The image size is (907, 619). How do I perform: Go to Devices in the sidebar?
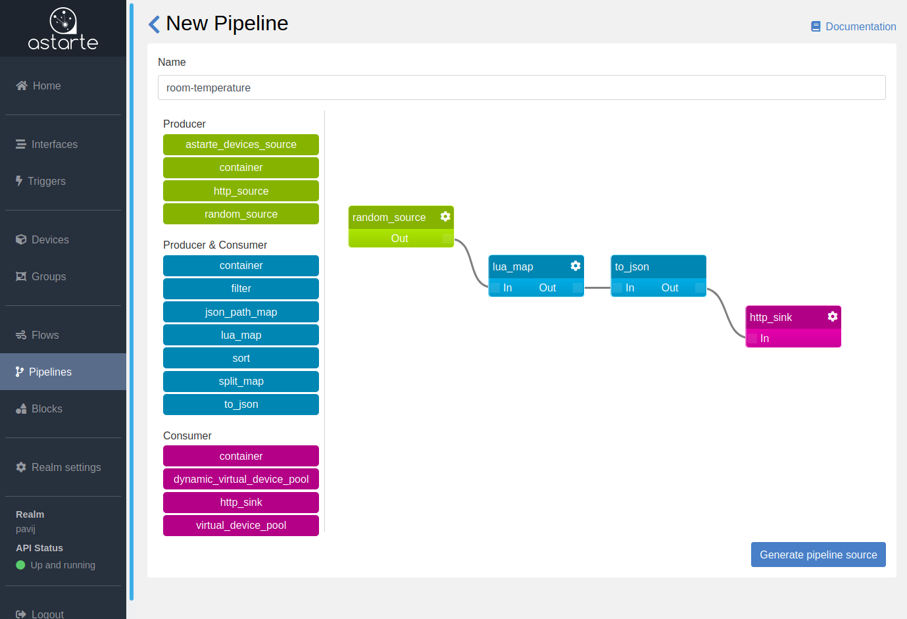50,239
